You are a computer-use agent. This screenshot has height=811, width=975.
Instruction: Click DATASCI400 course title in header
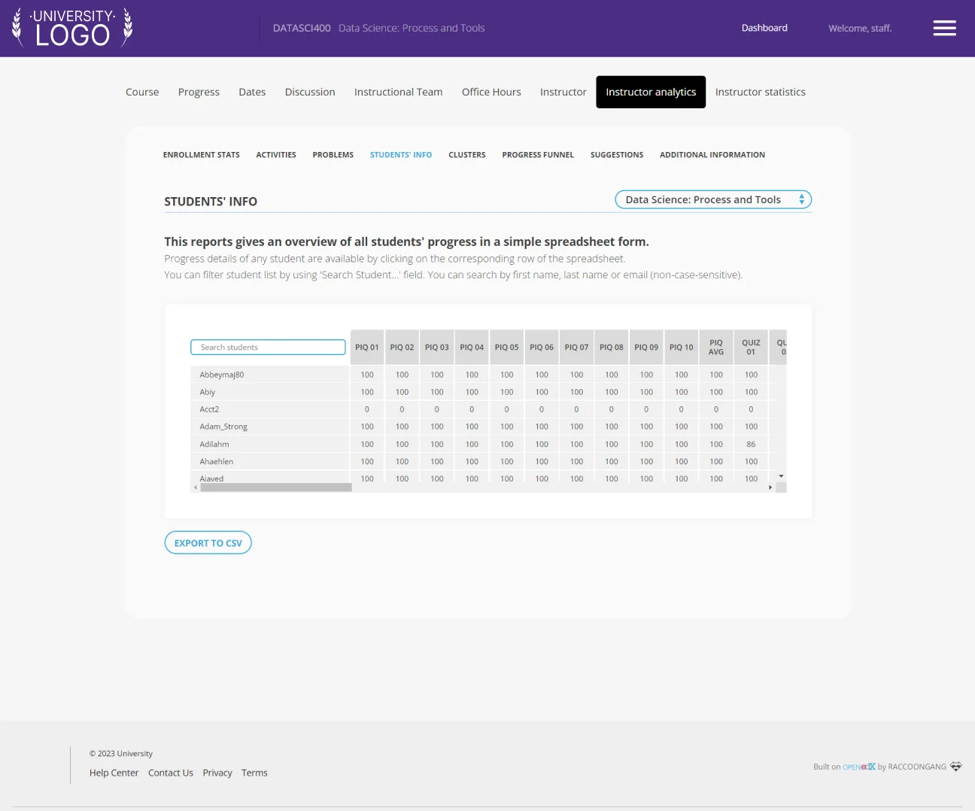click(x=302, y=28)
